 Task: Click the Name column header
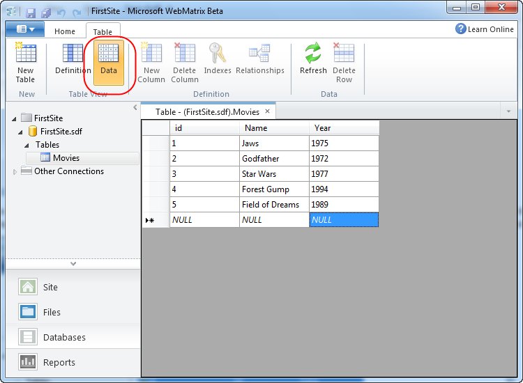[x=274, y=128]
